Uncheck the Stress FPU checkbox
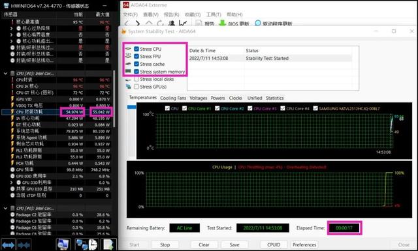The height and width of the screenshot is (251, 418). [x=137, y=57]
